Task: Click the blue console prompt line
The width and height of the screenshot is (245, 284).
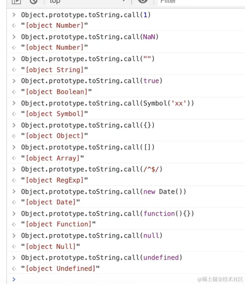Action: coord(126,279)
